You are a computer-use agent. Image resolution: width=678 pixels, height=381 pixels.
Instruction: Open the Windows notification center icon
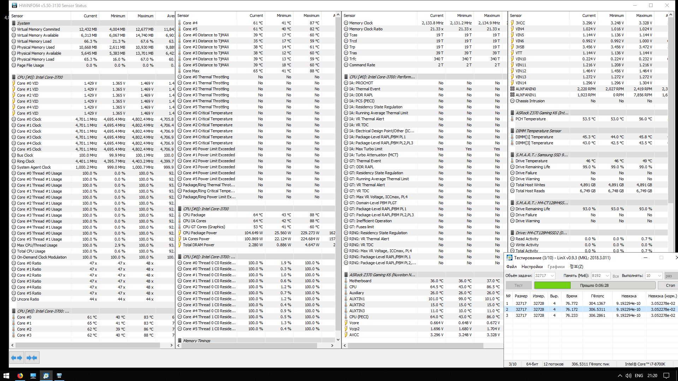[x=666, y=376]
